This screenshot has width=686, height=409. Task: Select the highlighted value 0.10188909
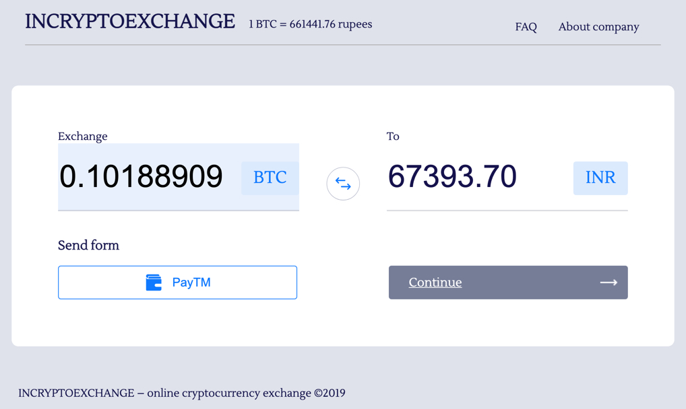click(x=142, y=177)
